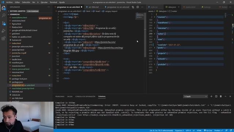Switch to the Problemas panel tab
The width and height of the screenshot is (234, 132).
[60, 96]
